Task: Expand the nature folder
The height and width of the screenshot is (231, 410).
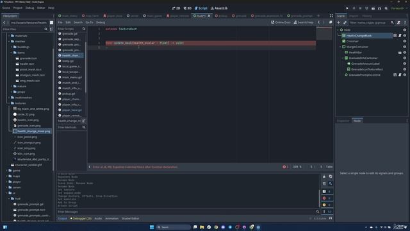Action: pos(12,87)
